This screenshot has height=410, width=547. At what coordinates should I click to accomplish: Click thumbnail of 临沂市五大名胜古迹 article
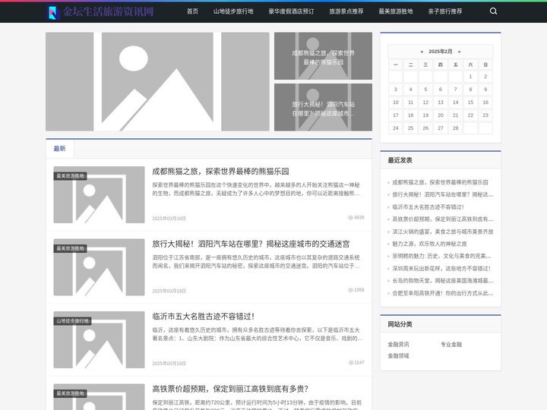[99, 339]
